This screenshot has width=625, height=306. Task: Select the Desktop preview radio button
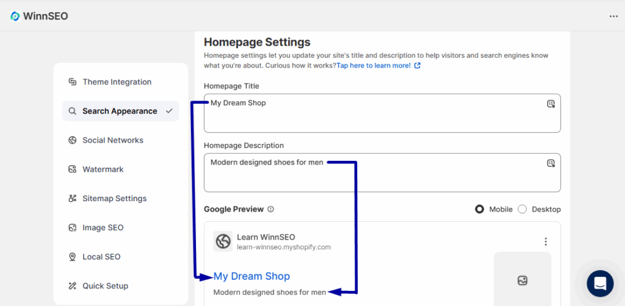click(522, 209)
